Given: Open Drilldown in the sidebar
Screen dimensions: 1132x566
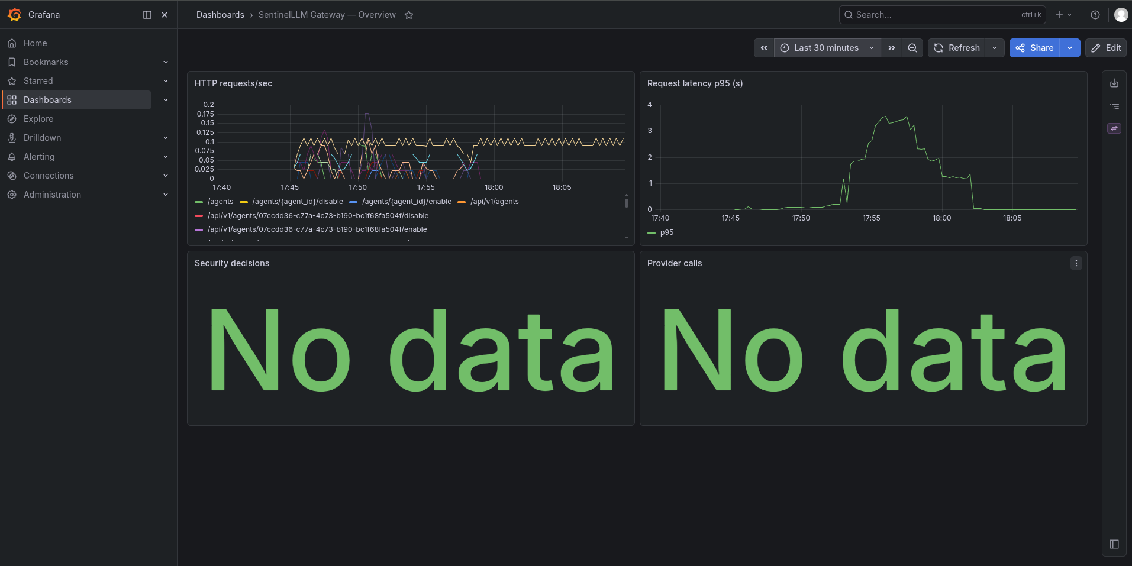Looking at the screenshot, I should tap(42, 138).
